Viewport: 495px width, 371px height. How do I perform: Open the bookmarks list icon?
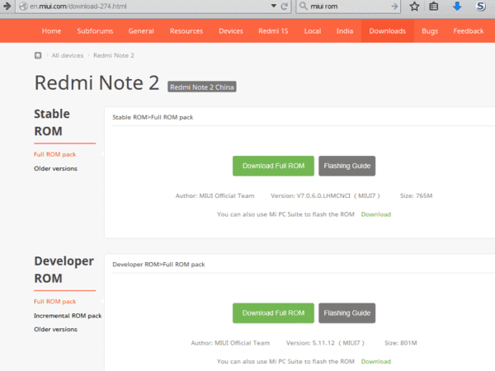tap(434, 7)
